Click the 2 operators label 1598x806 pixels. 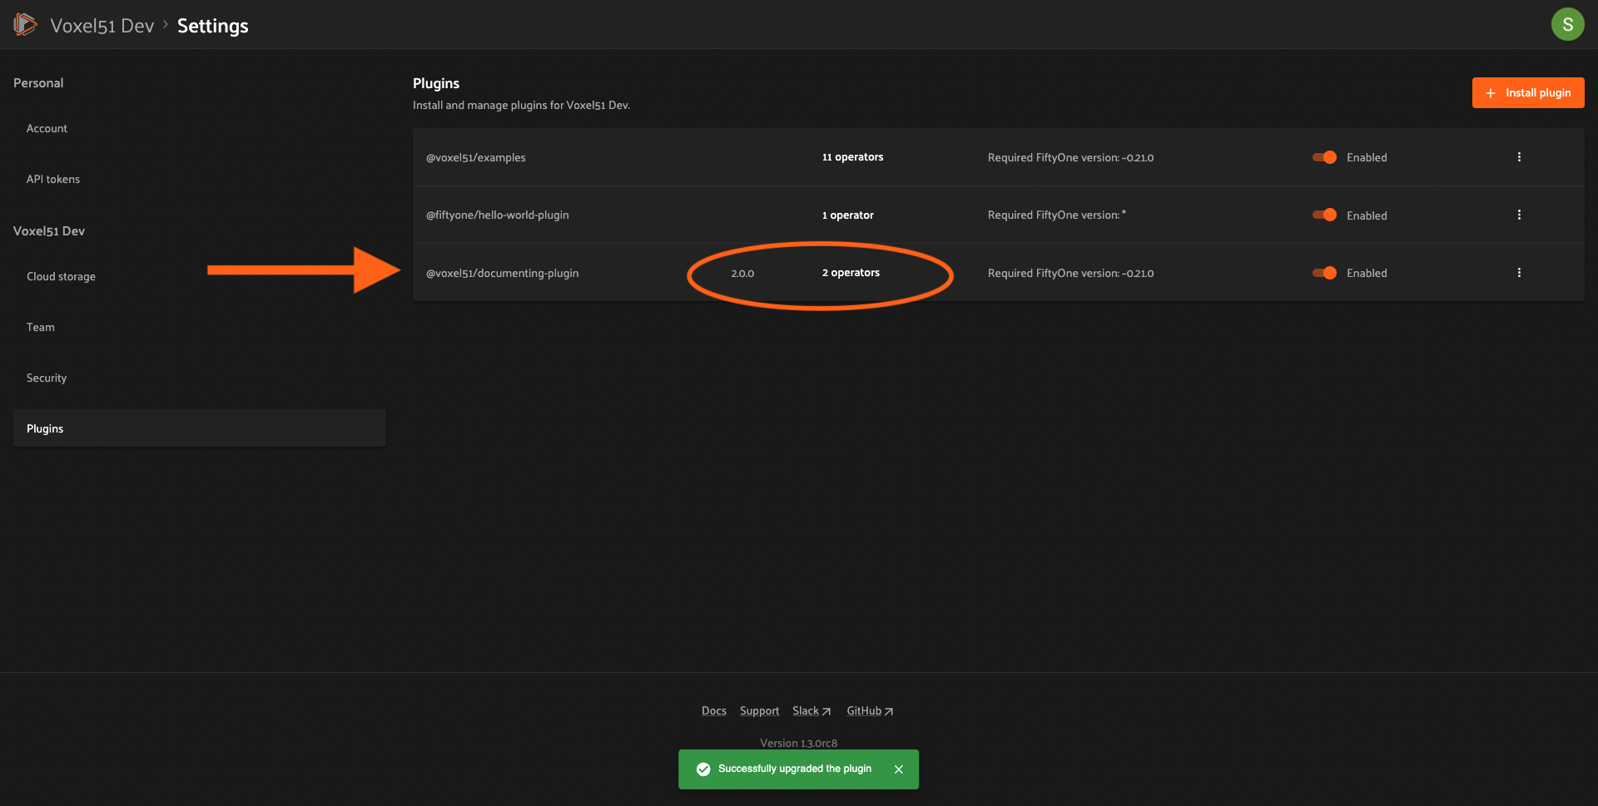tap(851, 273)
